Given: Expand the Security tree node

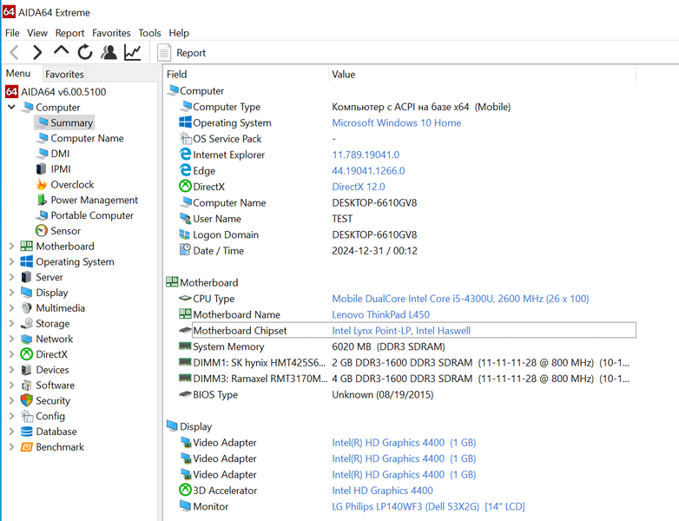Looking at the screenshot, I should point(11,400).
